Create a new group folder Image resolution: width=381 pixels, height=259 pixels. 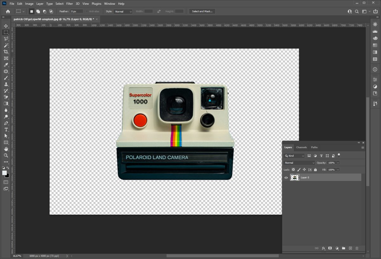pyautogui.click(x=344, y=248)
